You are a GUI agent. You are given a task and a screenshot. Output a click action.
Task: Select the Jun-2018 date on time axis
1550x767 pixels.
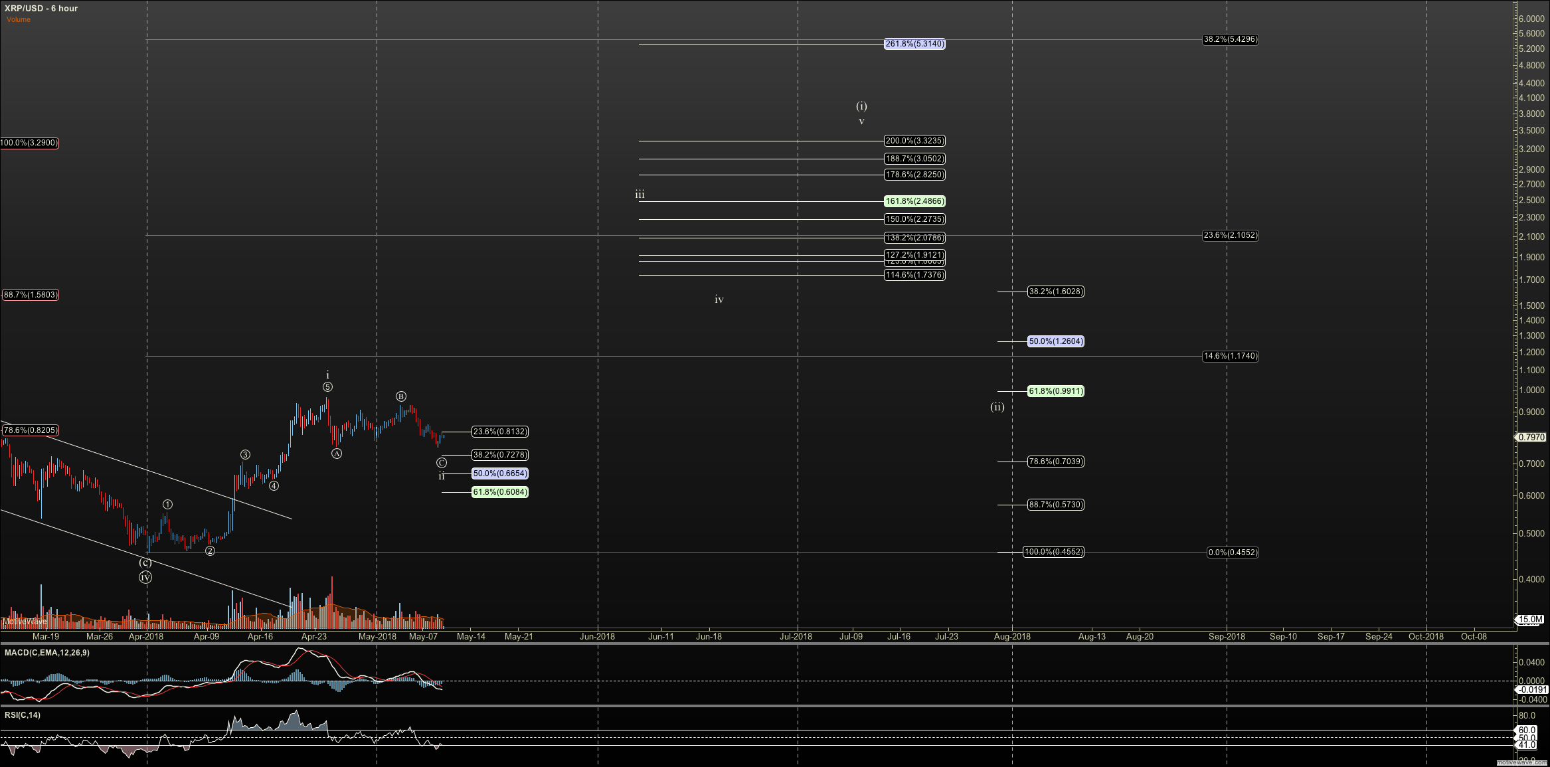(x=597, y=636)
